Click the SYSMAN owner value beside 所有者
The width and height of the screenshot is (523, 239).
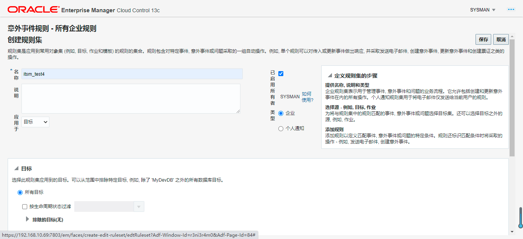point(290,97)
